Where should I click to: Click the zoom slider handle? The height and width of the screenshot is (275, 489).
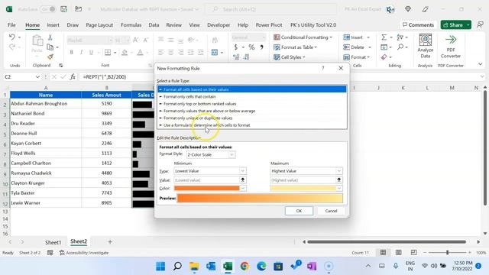(447, 252)
